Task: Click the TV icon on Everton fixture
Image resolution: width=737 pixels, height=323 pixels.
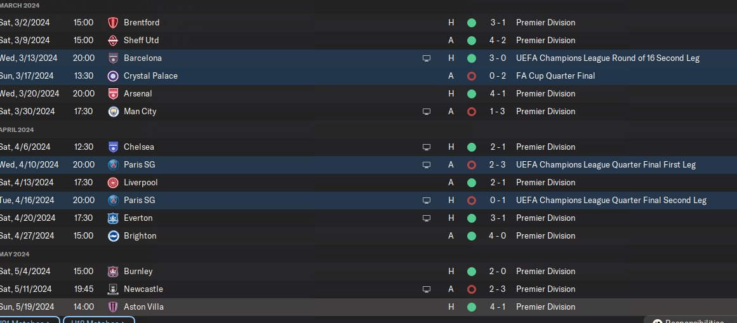Action: click(427, 218)
